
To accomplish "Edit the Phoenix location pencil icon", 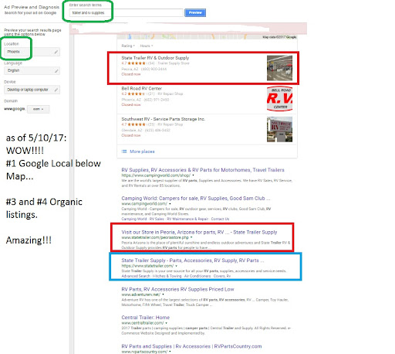I will pos(56,52).
